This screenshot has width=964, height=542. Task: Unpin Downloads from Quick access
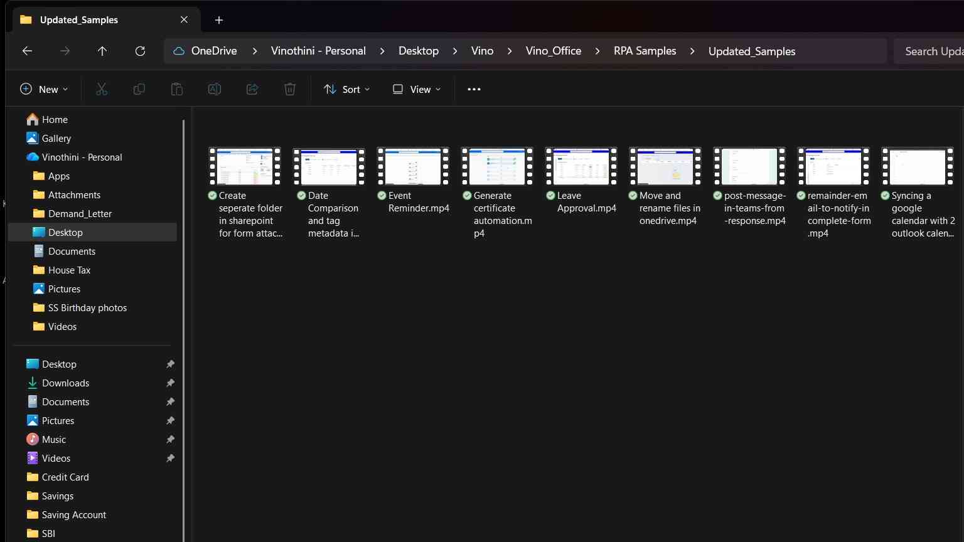170,383
